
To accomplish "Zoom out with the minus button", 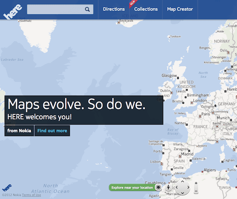I will click(196, 191).
